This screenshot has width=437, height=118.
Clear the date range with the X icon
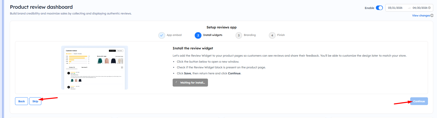point(429,8)
